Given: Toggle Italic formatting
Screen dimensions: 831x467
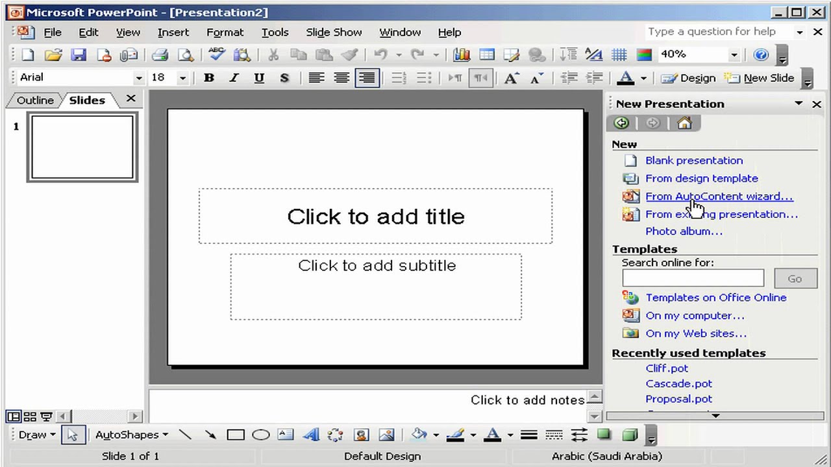Looking at the screenshot, I should click(234, 78).
